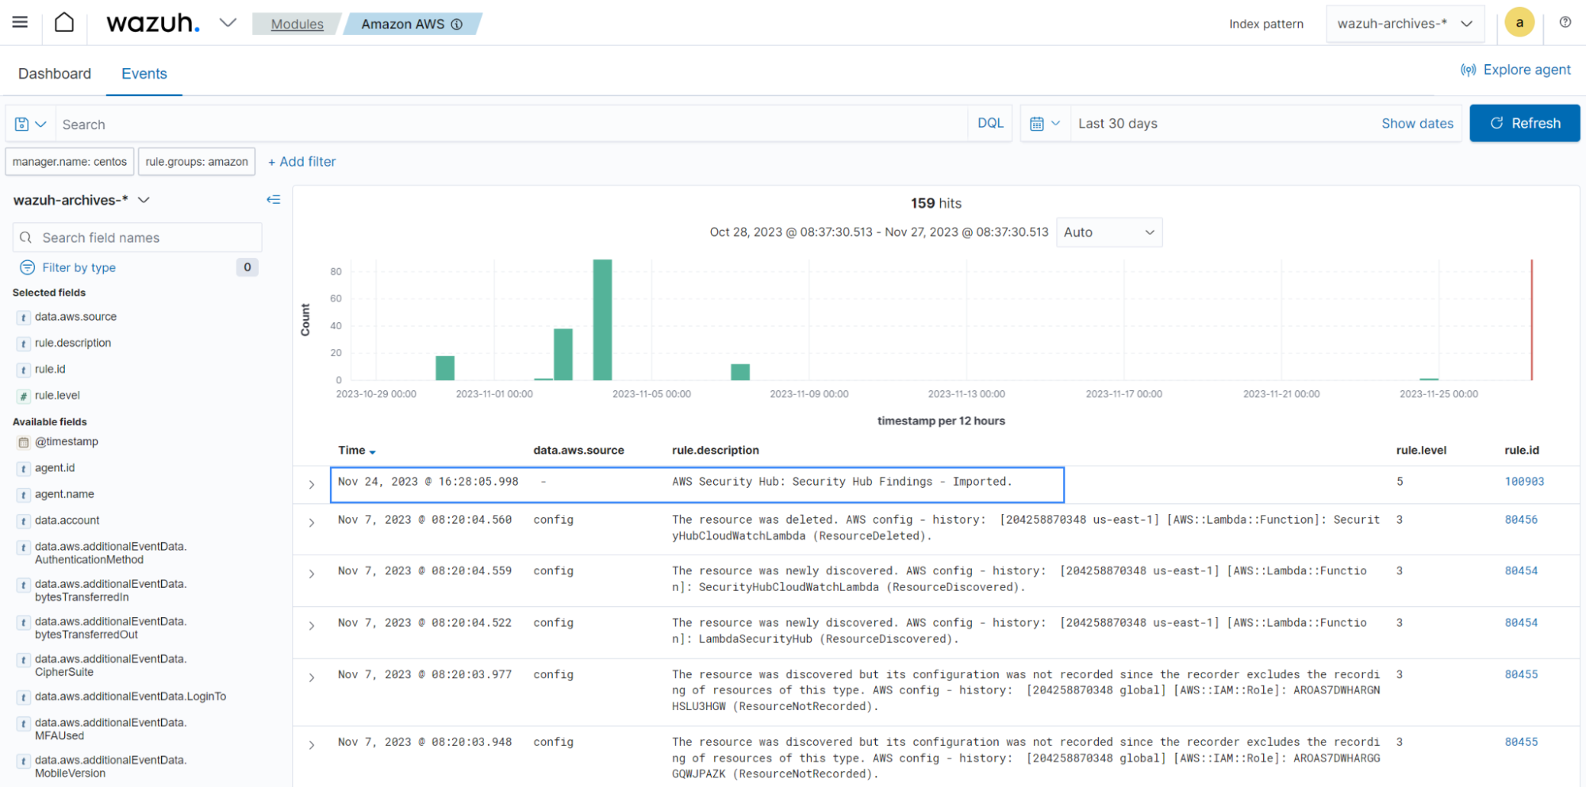Click Add filter link
The height and width of the screenshot is (787, 1586).
301,162
